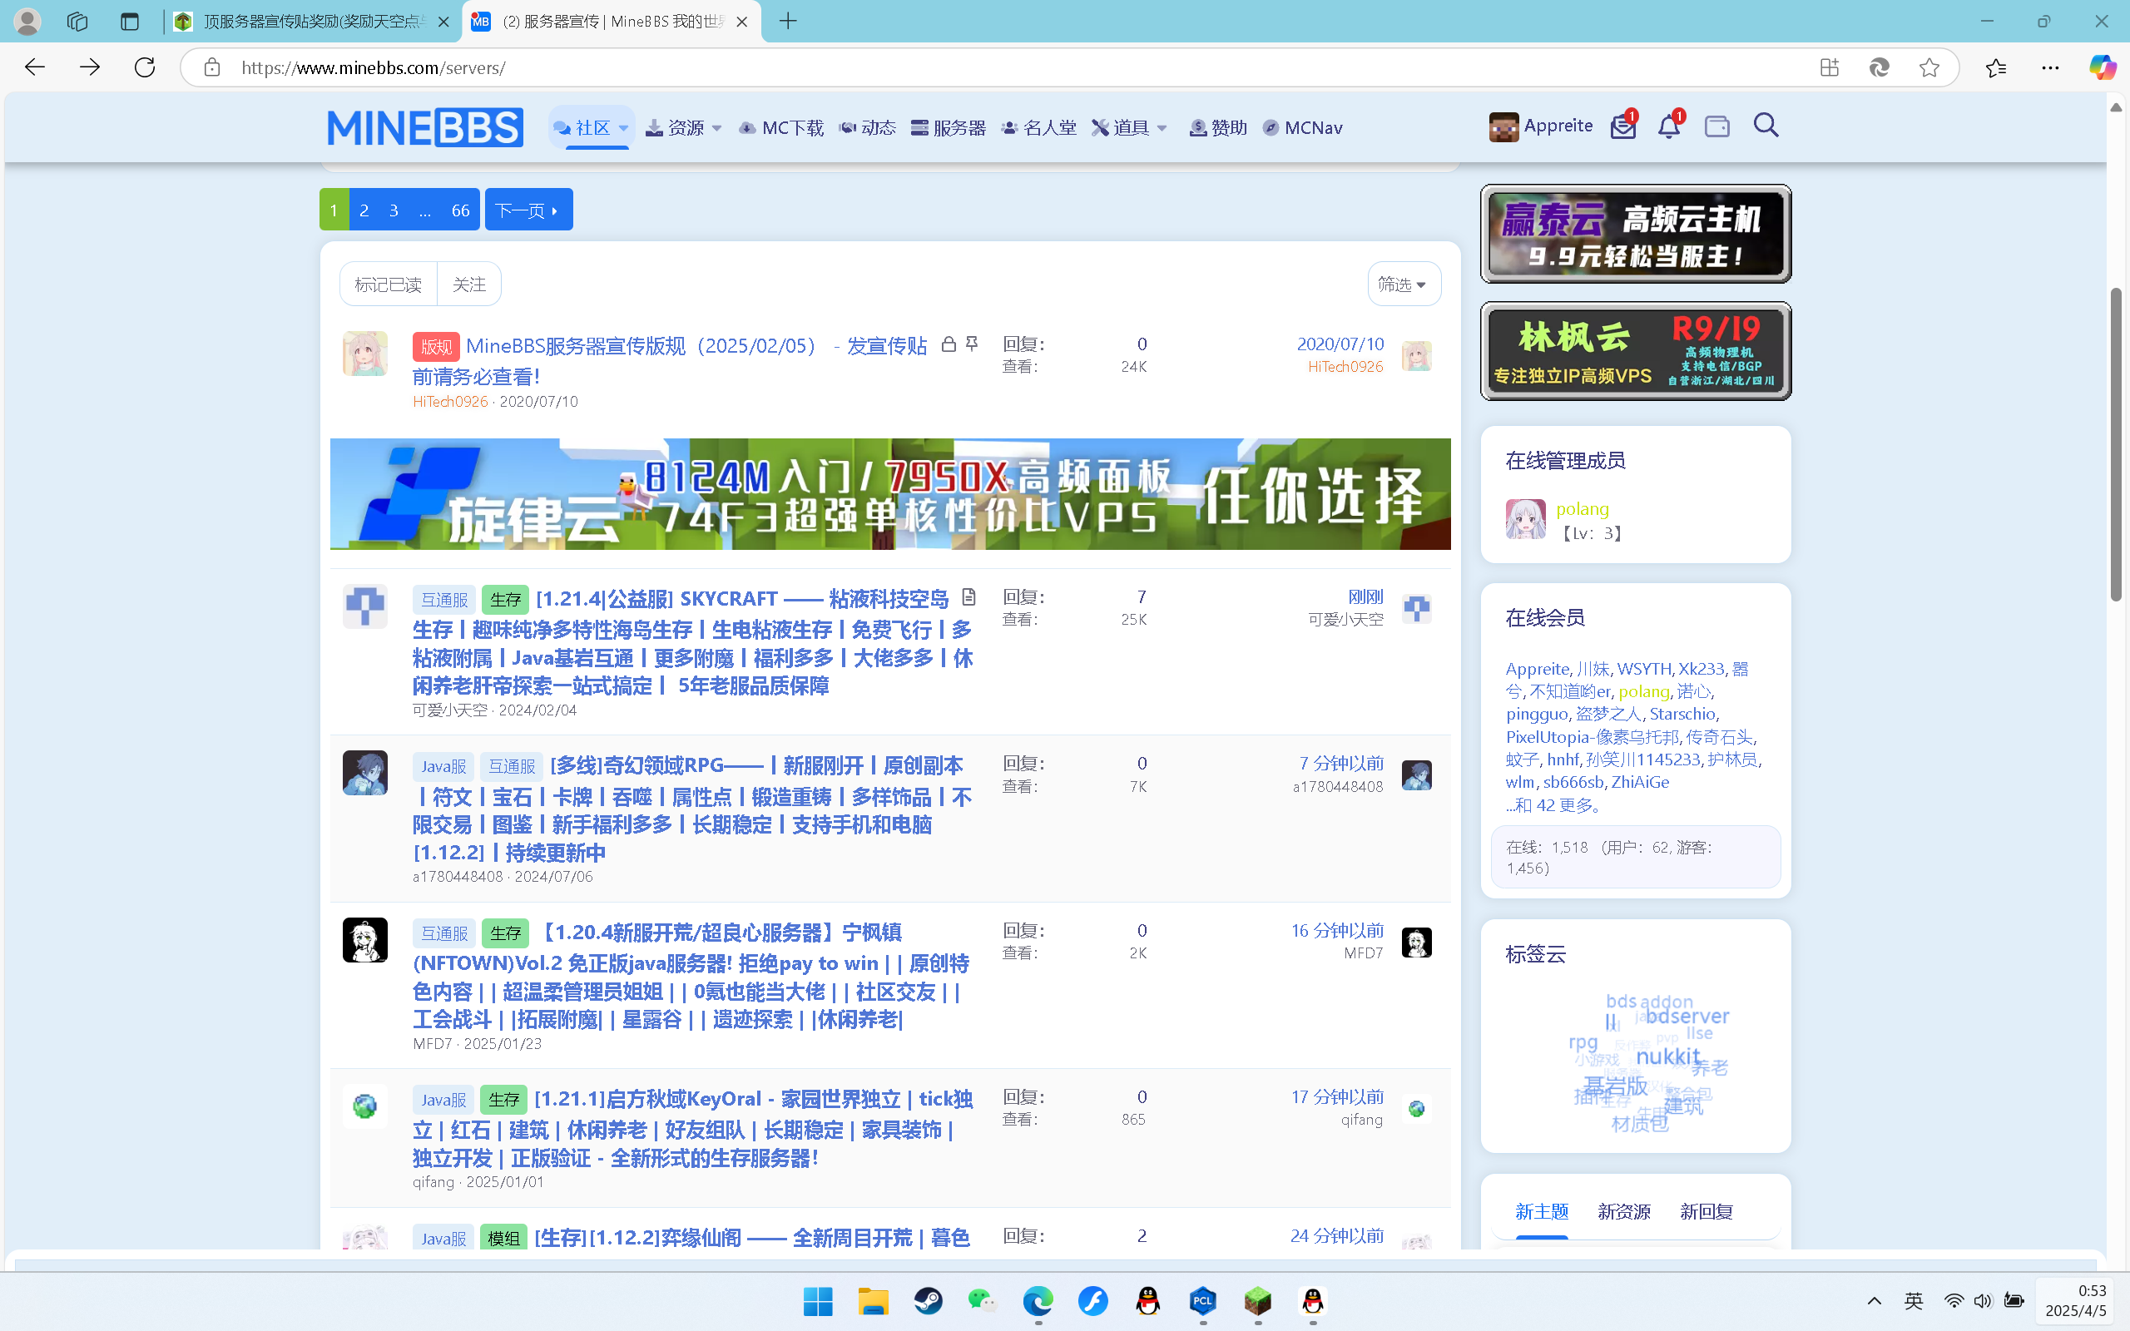Open the SKYCRAFT 粘液科技空岛 thread

[x=693, y=641]
